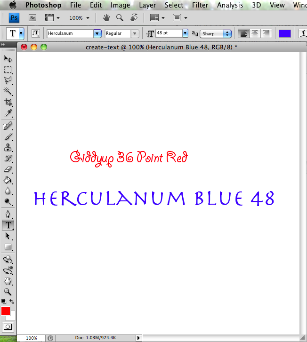
Task: Open the Image menu
Action: click(x=121, y=5)
